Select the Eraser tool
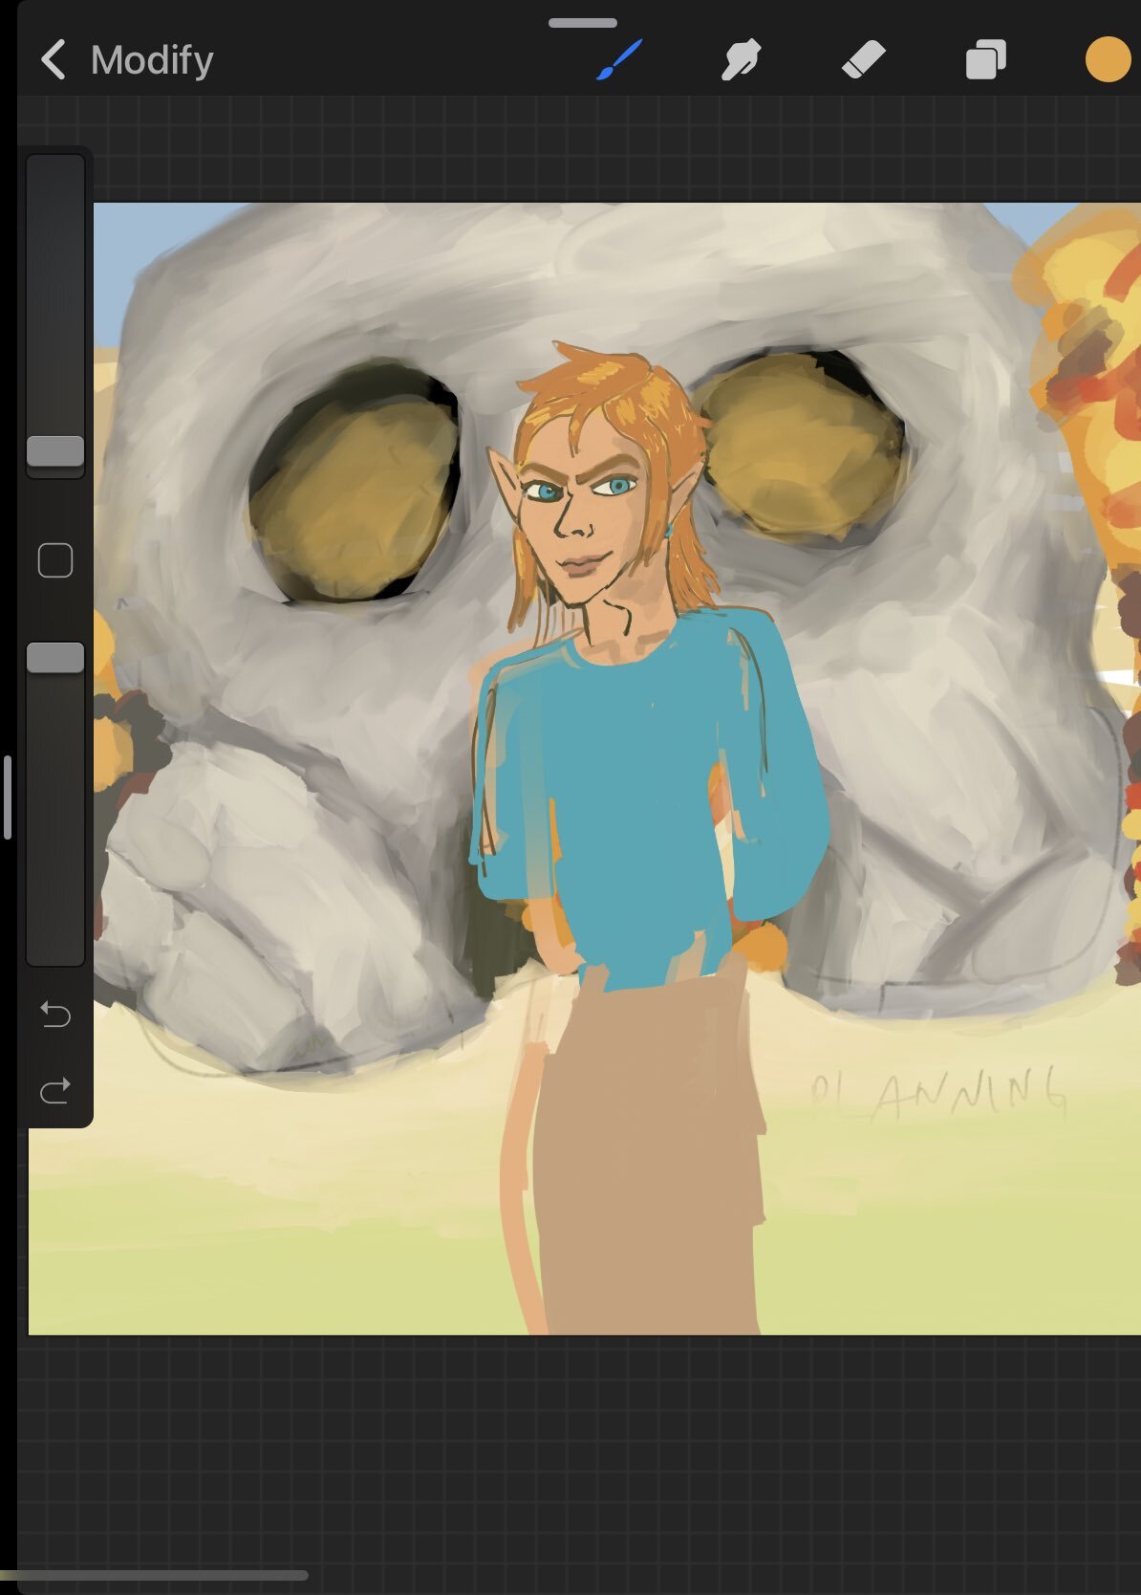Image resolution: width=1141 pixels, height=1595 pixels. [863, 60]
